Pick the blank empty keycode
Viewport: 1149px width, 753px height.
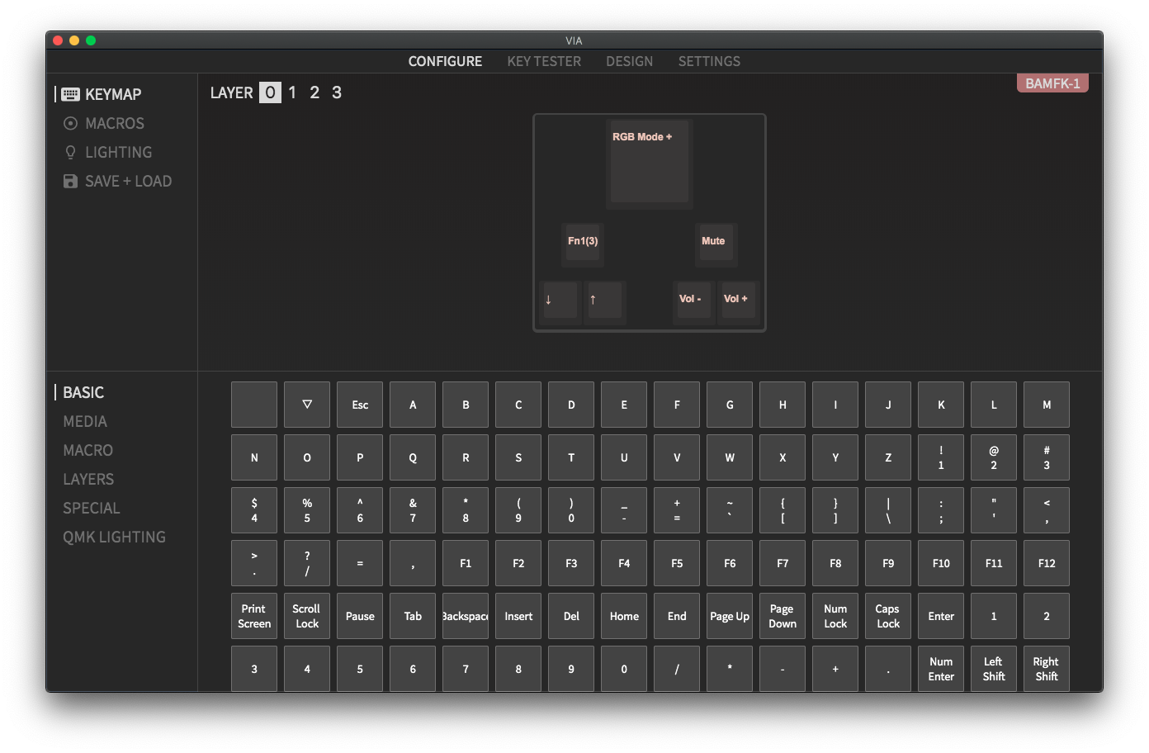coord(254,405)
